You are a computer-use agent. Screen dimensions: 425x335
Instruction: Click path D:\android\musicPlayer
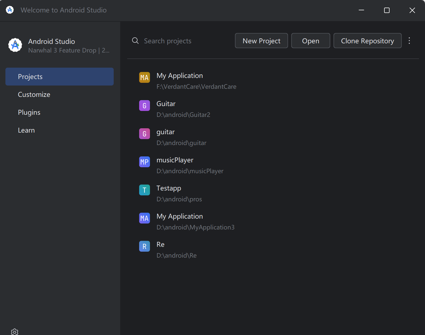[190, 171]
